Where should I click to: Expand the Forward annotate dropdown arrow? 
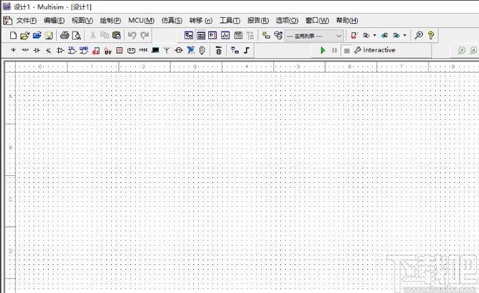405,36
